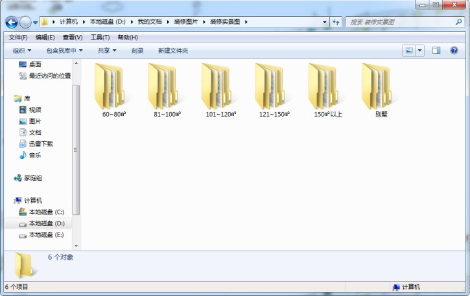
Task: Open the address bar history dropdown
Action: click(325, 22)
